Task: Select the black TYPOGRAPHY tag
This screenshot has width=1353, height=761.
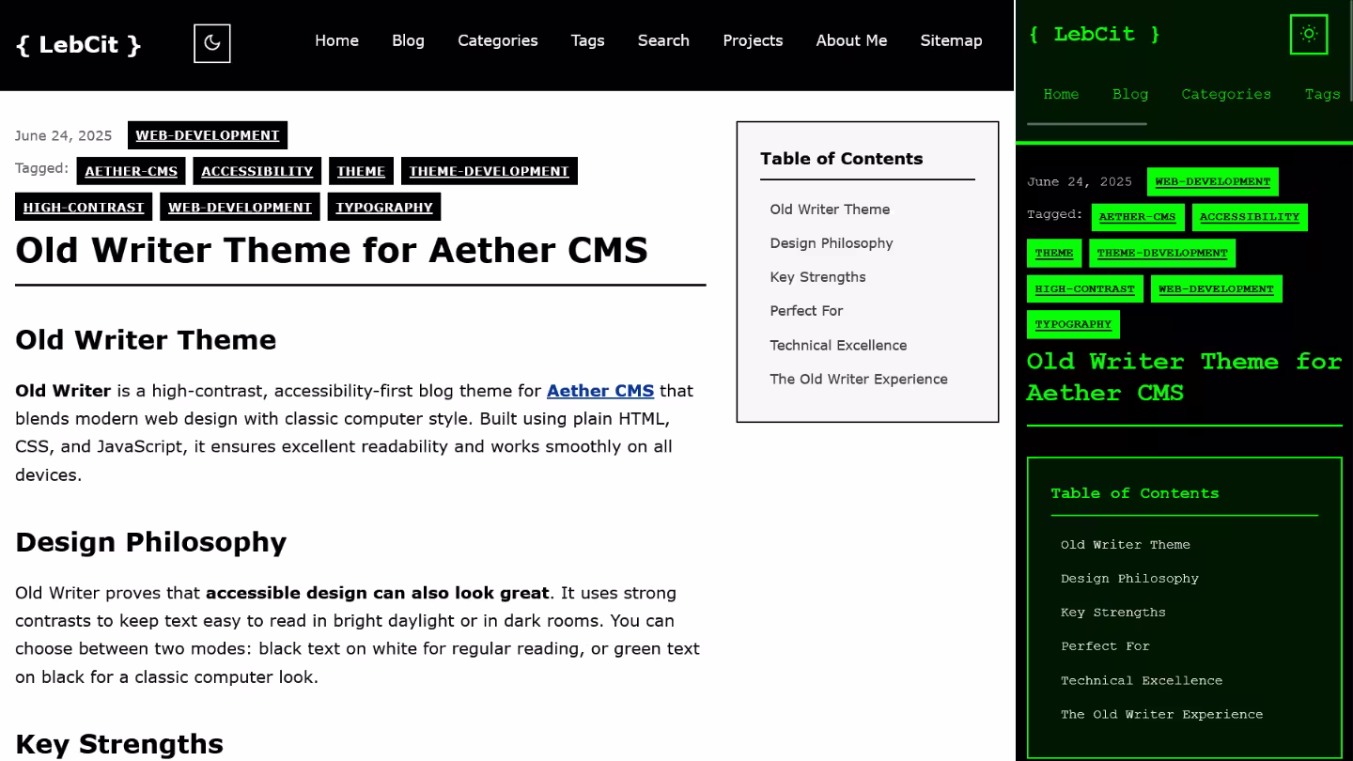Action: [384, 207]
